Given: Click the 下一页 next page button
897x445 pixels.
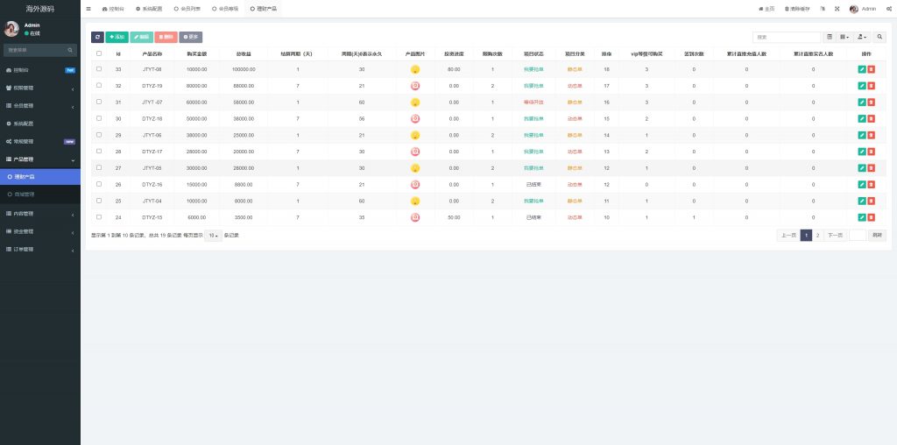Looking at the screenshot, I should point(835,235).
